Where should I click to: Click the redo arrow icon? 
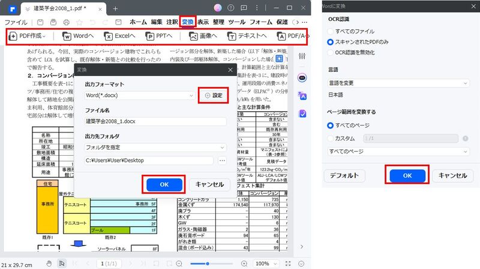pos(106,22)
